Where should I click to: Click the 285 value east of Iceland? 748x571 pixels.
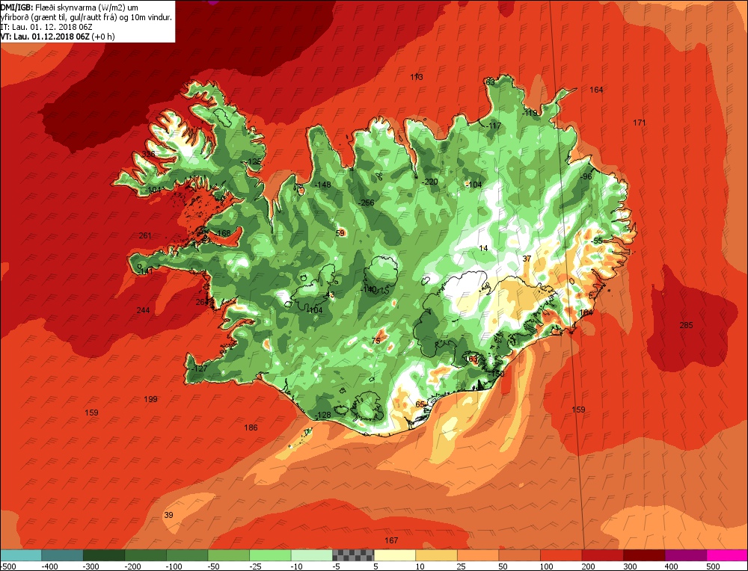coord(686,326)
